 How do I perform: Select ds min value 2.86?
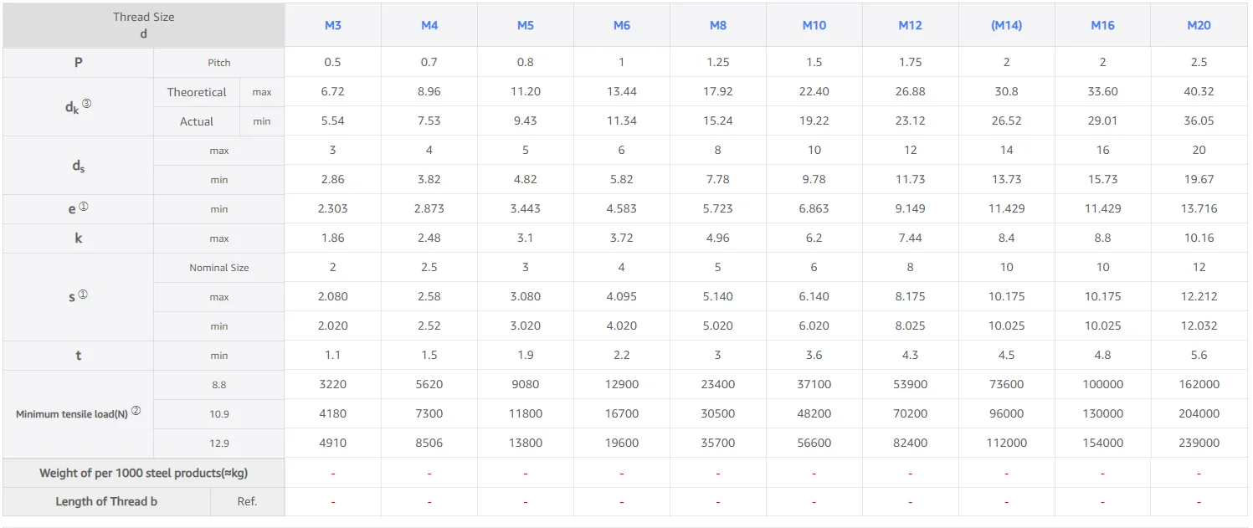pos(333,179)
